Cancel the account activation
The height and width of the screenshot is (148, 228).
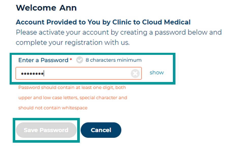(x=101, y=130)
